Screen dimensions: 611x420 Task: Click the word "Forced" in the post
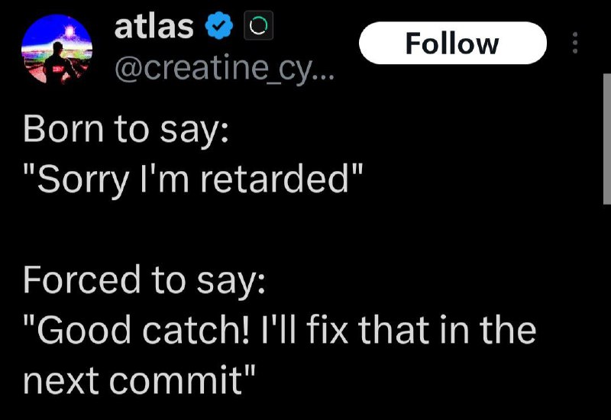click(x=82, y=279)
